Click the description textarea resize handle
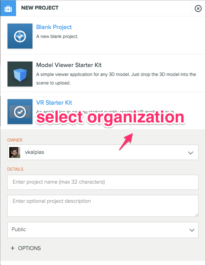205x265 pixels. point(196,214)
